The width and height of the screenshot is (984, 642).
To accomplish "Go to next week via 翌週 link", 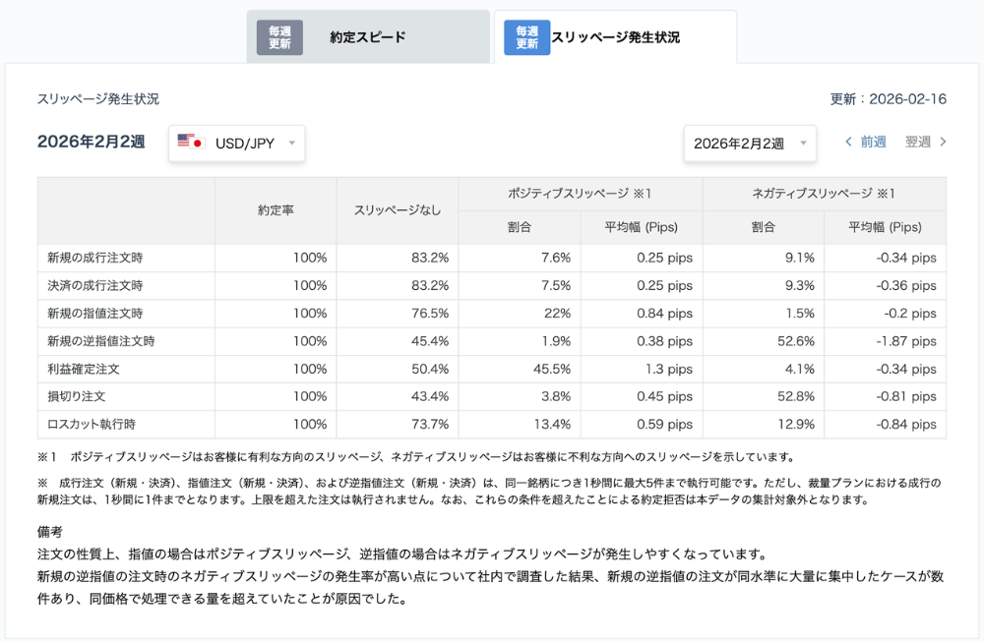I will (x=917, y=142).
